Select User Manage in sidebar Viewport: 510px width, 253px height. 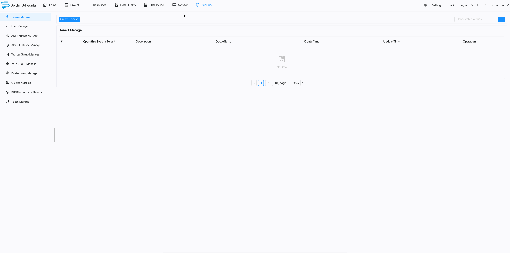[x=25, y=26]
